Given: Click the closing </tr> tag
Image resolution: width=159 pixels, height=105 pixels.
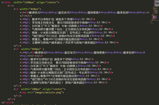Looking at the screenshot, I should coord(11,99).
